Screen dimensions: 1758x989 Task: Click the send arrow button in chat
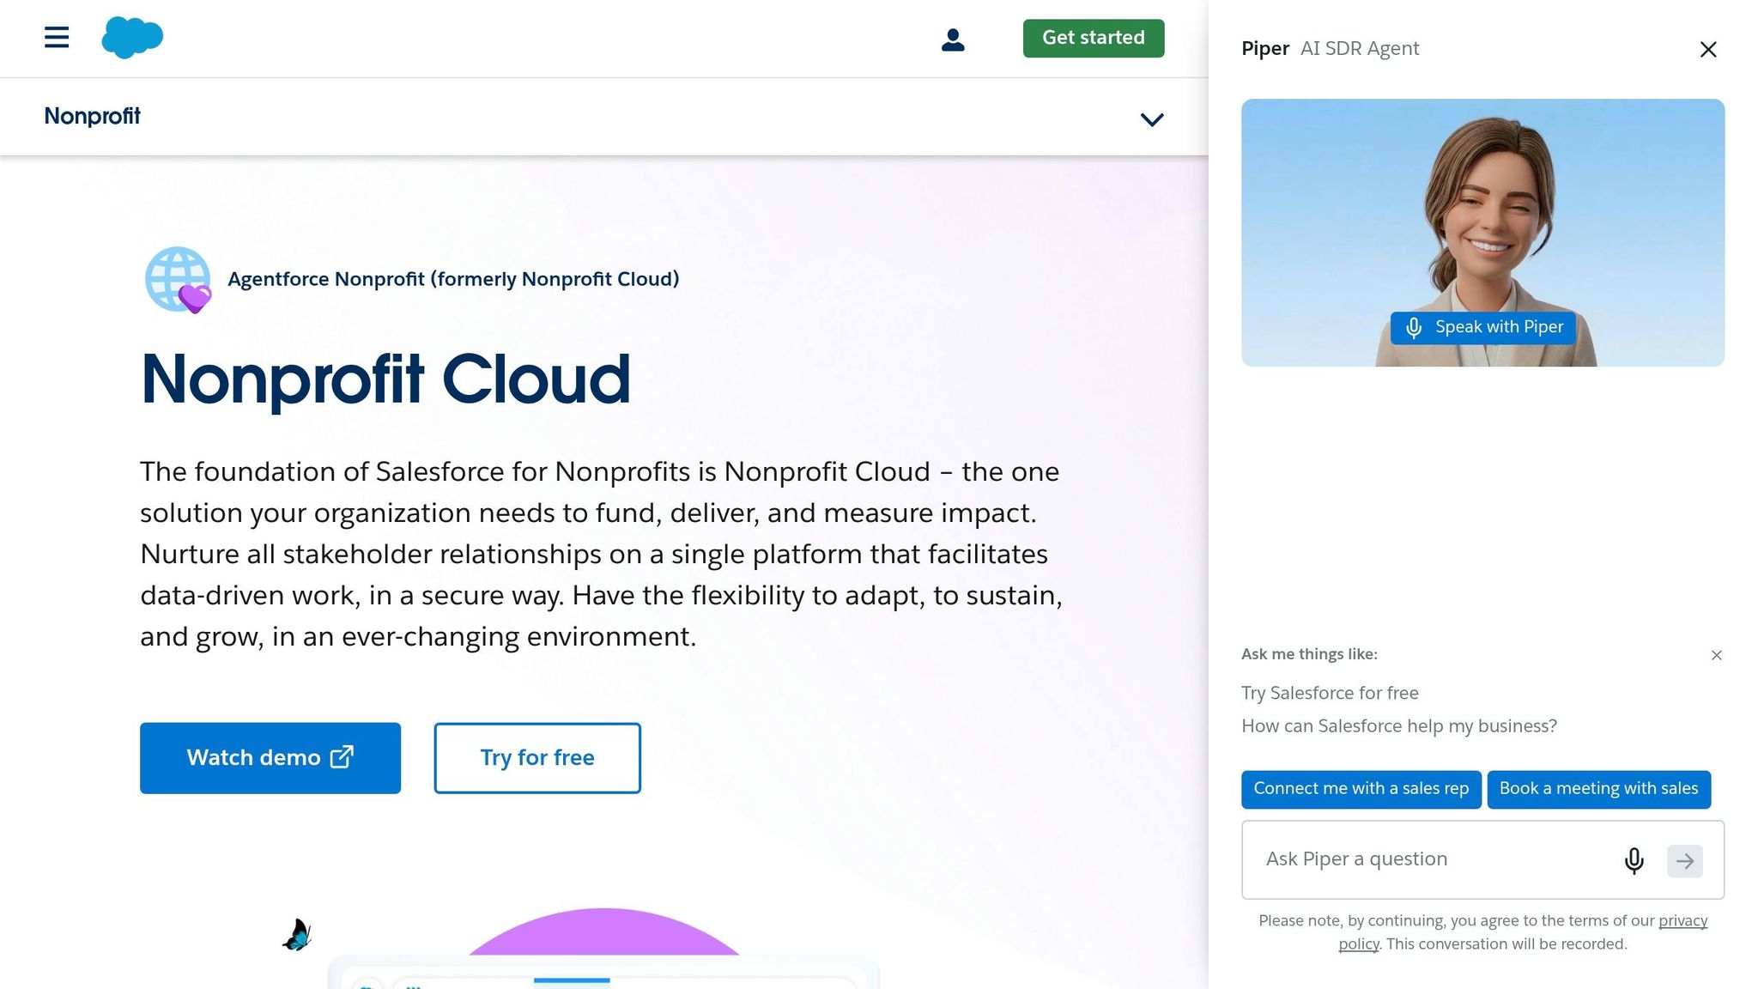pyautogui.click(x=1685, y=861)
